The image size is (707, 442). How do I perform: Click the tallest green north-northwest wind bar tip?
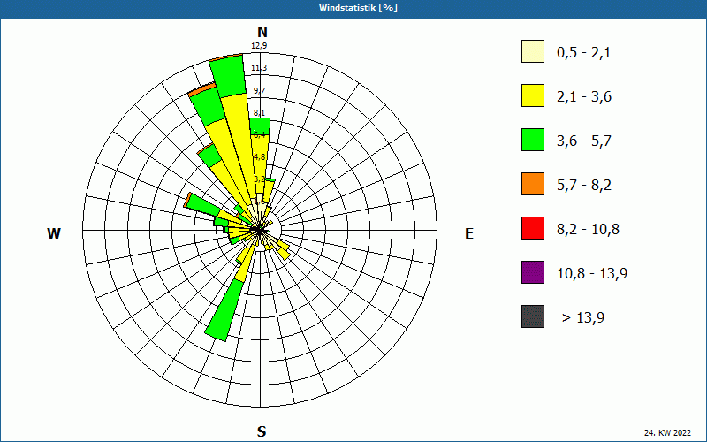tap(229, 74)
